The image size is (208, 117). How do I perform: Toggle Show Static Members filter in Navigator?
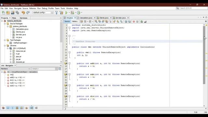tap(12, 108)
